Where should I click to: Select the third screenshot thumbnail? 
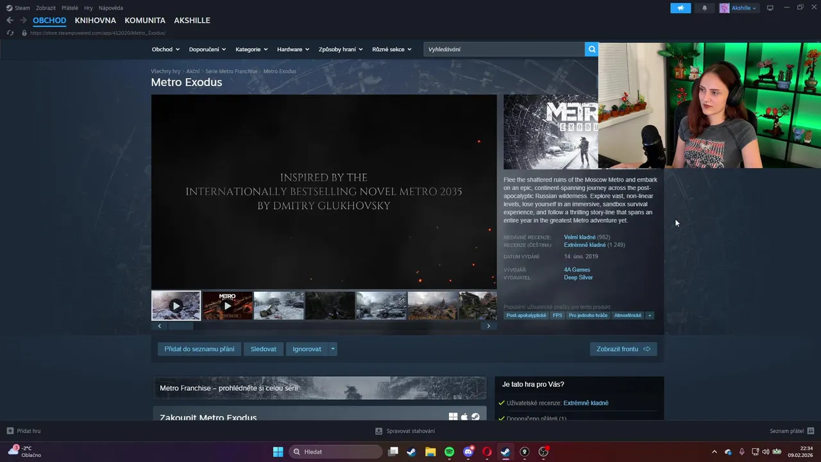(278, 305)
